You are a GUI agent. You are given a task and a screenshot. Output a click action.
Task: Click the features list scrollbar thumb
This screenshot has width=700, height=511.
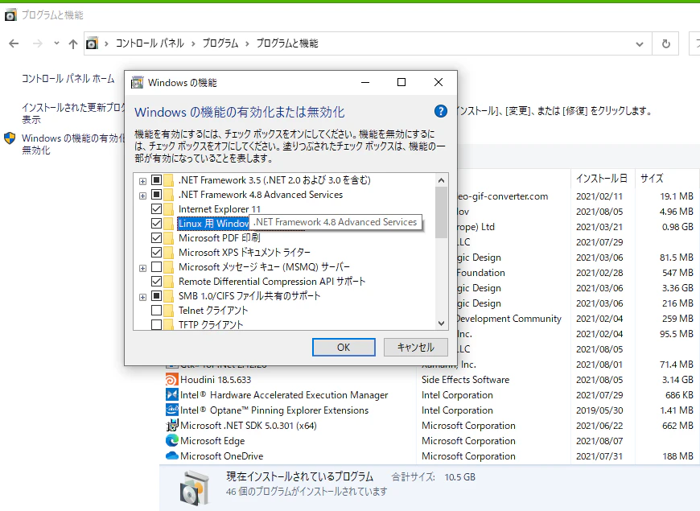pyautogui.click(x=441, y=212)
